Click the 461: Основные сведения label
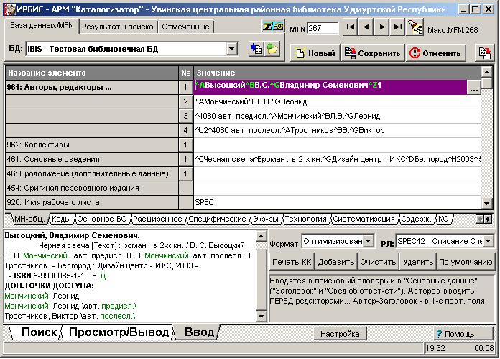 (x=92, y=160)
